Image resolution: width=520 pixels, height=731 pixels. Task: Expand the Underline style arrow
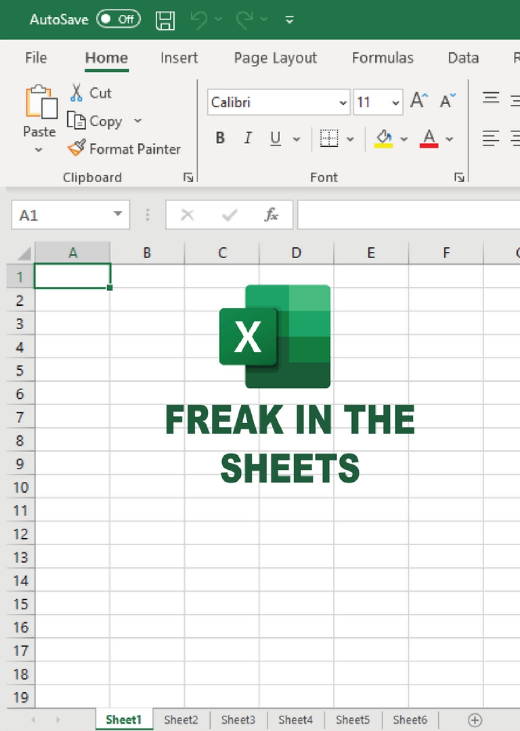click(297, 139)
